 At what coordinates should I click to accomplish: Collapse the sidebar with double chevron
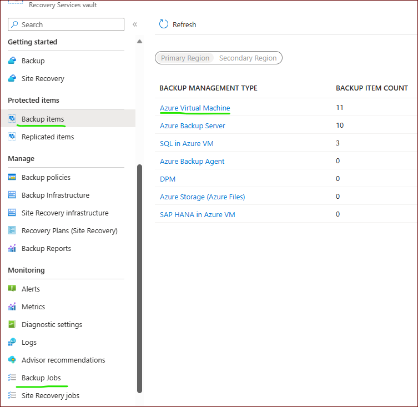click(135, 24)
